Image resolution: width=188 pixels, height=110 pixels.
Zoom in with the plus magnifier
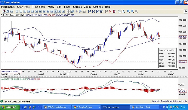[128, 11]
